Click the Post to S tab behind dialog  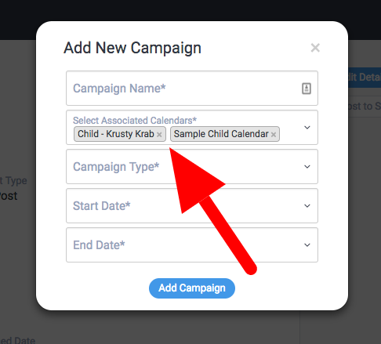pos(365,106)
